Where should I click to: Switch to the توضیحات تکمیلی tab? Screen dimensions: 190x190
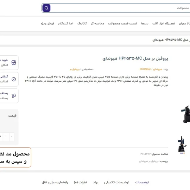tap(117, 182)
